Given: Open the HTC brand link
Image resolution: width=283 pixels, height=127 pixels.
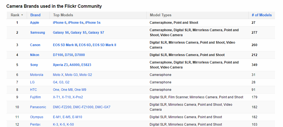Looking at the screenshot, I should [x=33, y=89].
